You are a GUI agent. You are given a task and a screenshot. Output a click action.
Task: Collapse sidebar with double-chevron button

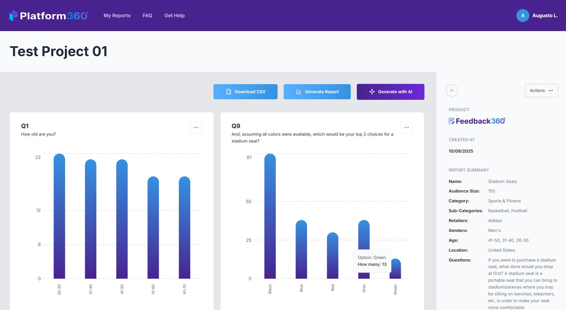click(x=452, y=90)
